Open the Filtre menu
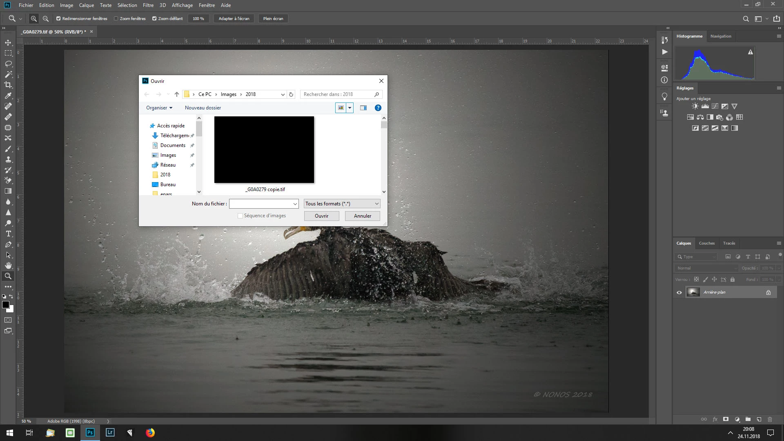 pyautogui.click(x=148, y=5)
